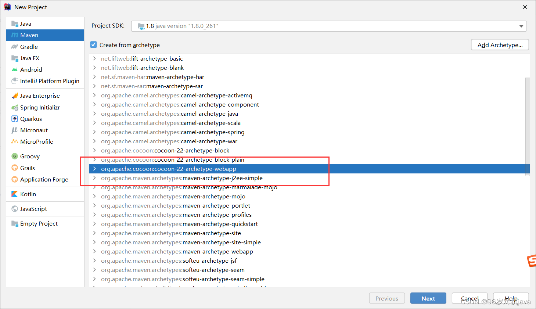Select camel-archetype-scala row text
536x309 pixels.
(x=171, y=123)
